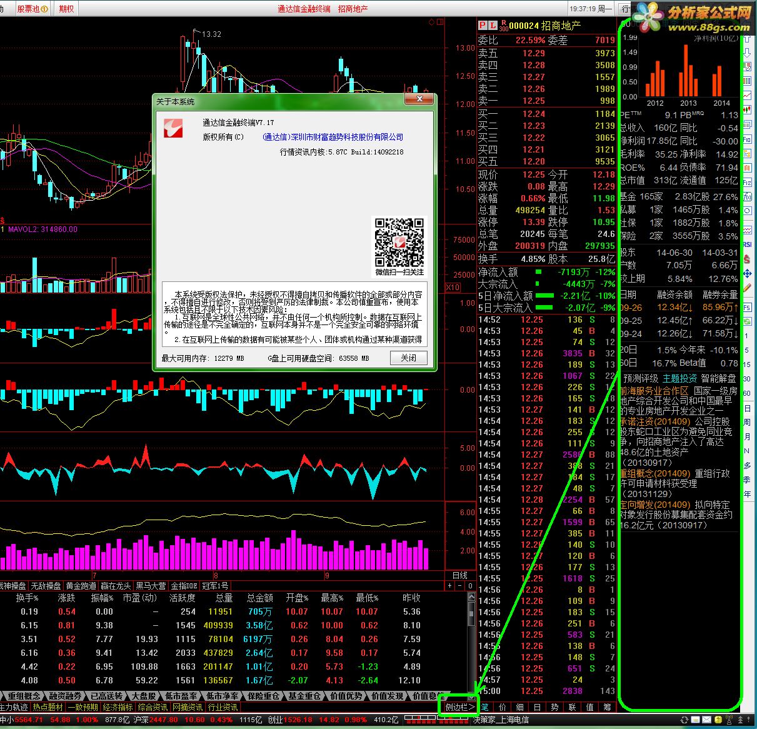Click the yellow lock icon in status bar
This screenshot has height=729, width=757.
coord(718,720)
